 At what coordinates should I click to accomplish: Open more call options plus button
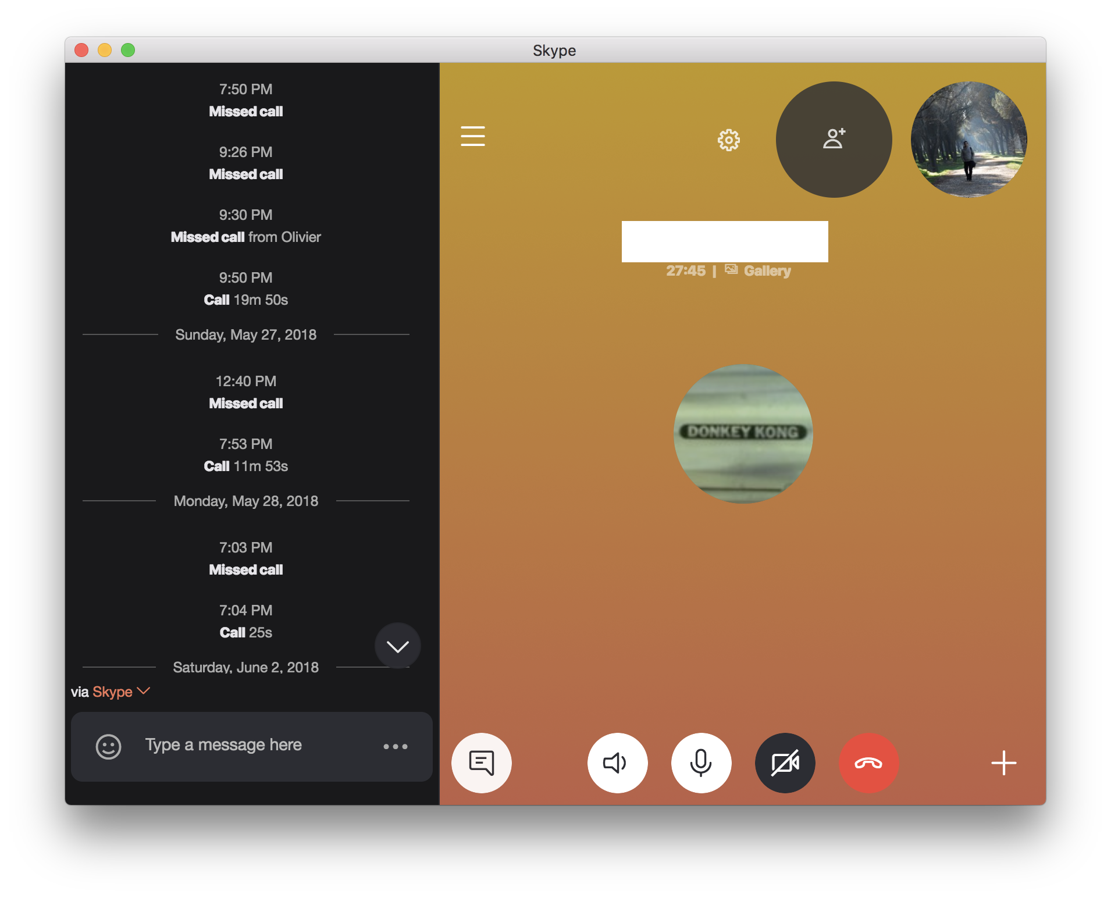[x=1003, y=762]
